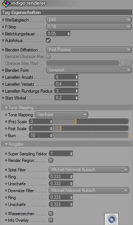Enable the Wasserzeichen checkbox
This screenshot has width=133, height=225.
[x=51, y=214]
